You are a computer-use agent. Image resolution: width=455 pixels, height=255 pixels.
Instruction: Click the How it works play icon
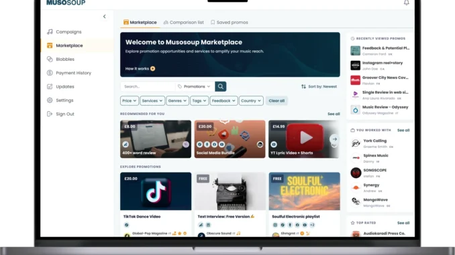tap(152, 68)
